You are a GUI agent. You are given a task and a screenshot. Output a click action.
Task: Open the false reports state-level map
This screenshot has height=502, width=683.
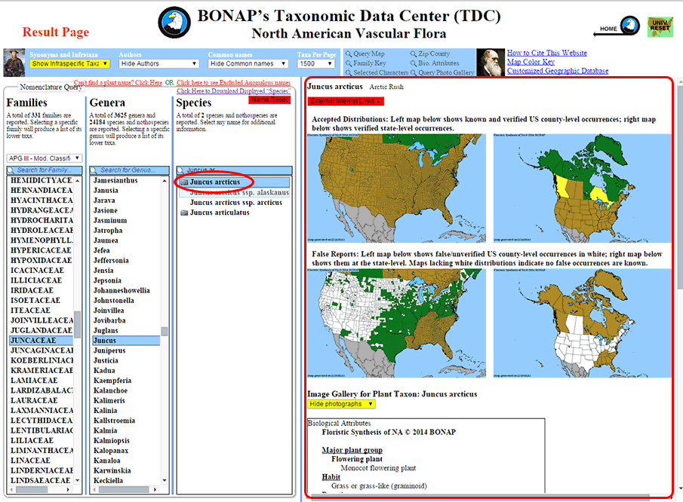pos(583,323)
